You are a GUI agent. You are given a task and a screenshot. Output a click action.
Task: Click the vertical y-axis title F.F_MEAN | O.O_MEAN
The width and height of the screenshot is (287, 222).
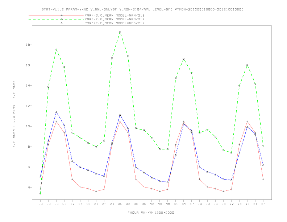pyautogui.click(x=14, y=114)
